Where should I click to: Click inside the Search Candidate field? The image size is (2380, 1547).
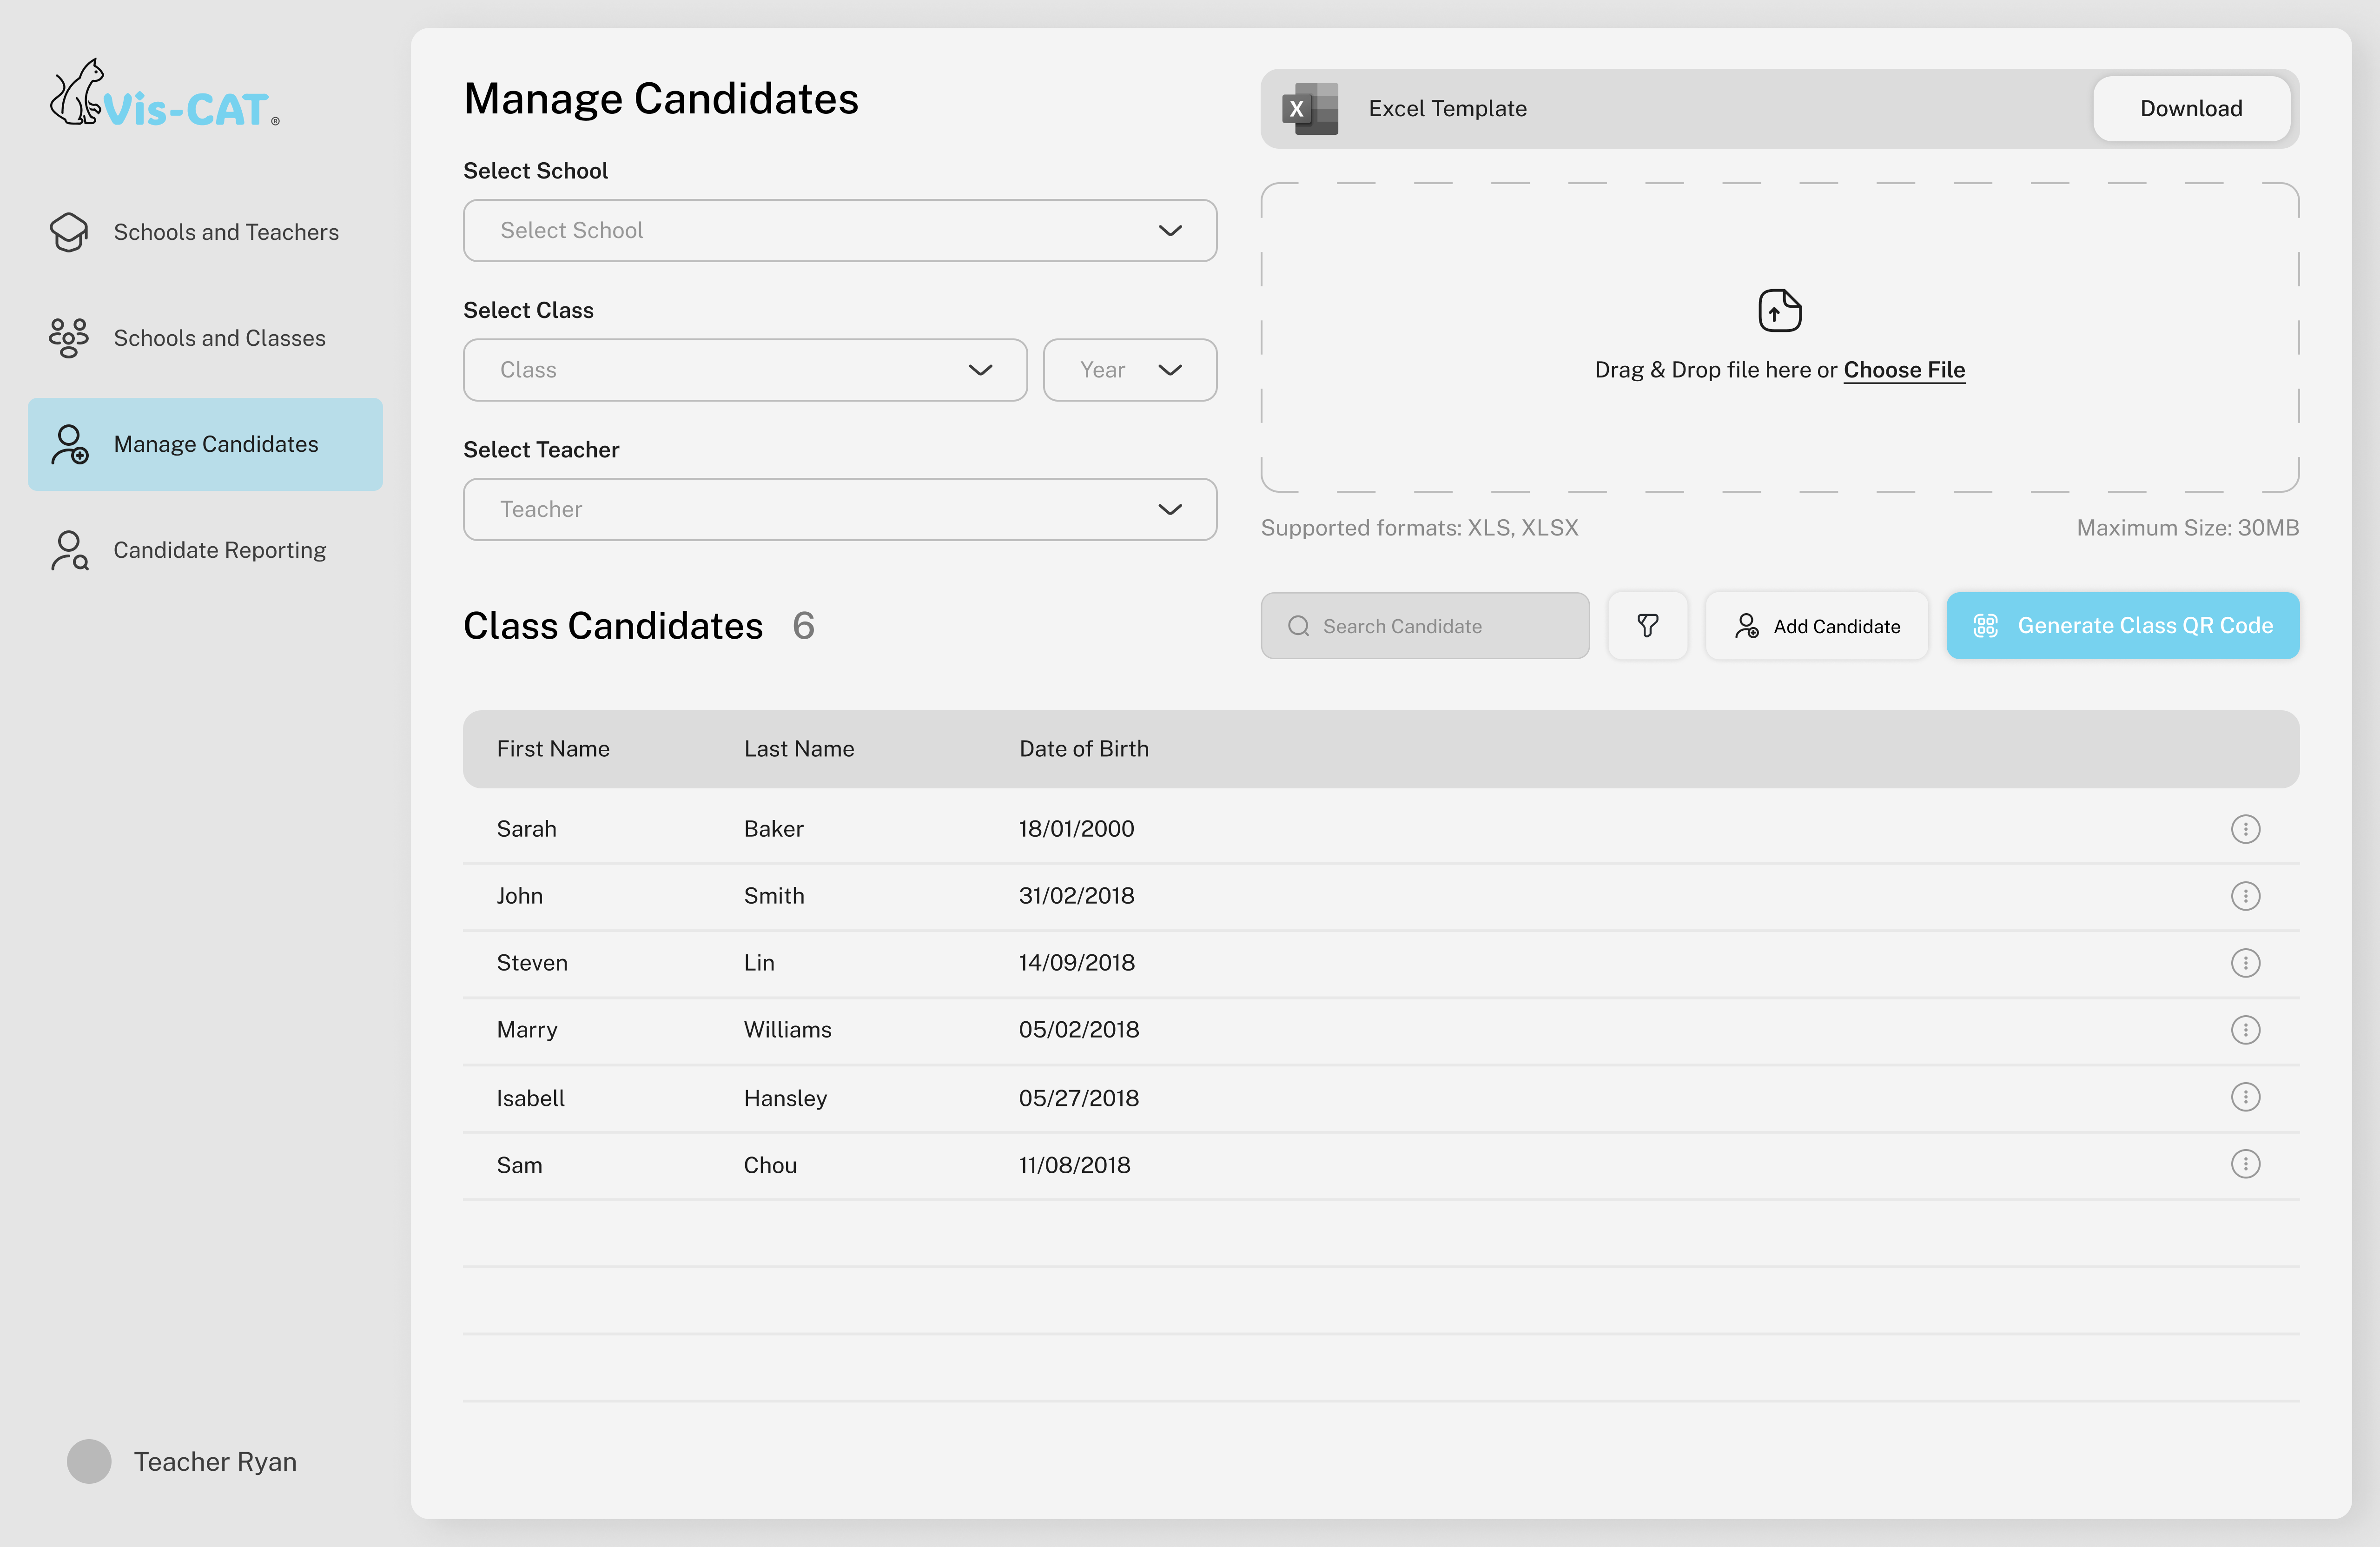(1424, 625)
